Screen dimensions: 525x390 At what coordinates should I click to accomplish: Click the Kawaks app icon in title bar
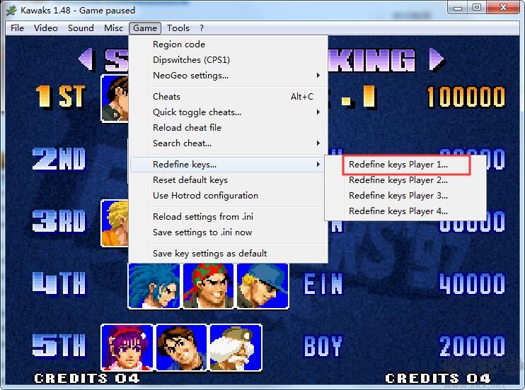11,10
